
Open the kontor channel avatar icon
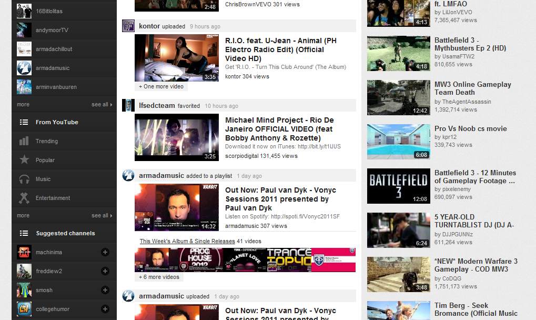tap(128, 26)
